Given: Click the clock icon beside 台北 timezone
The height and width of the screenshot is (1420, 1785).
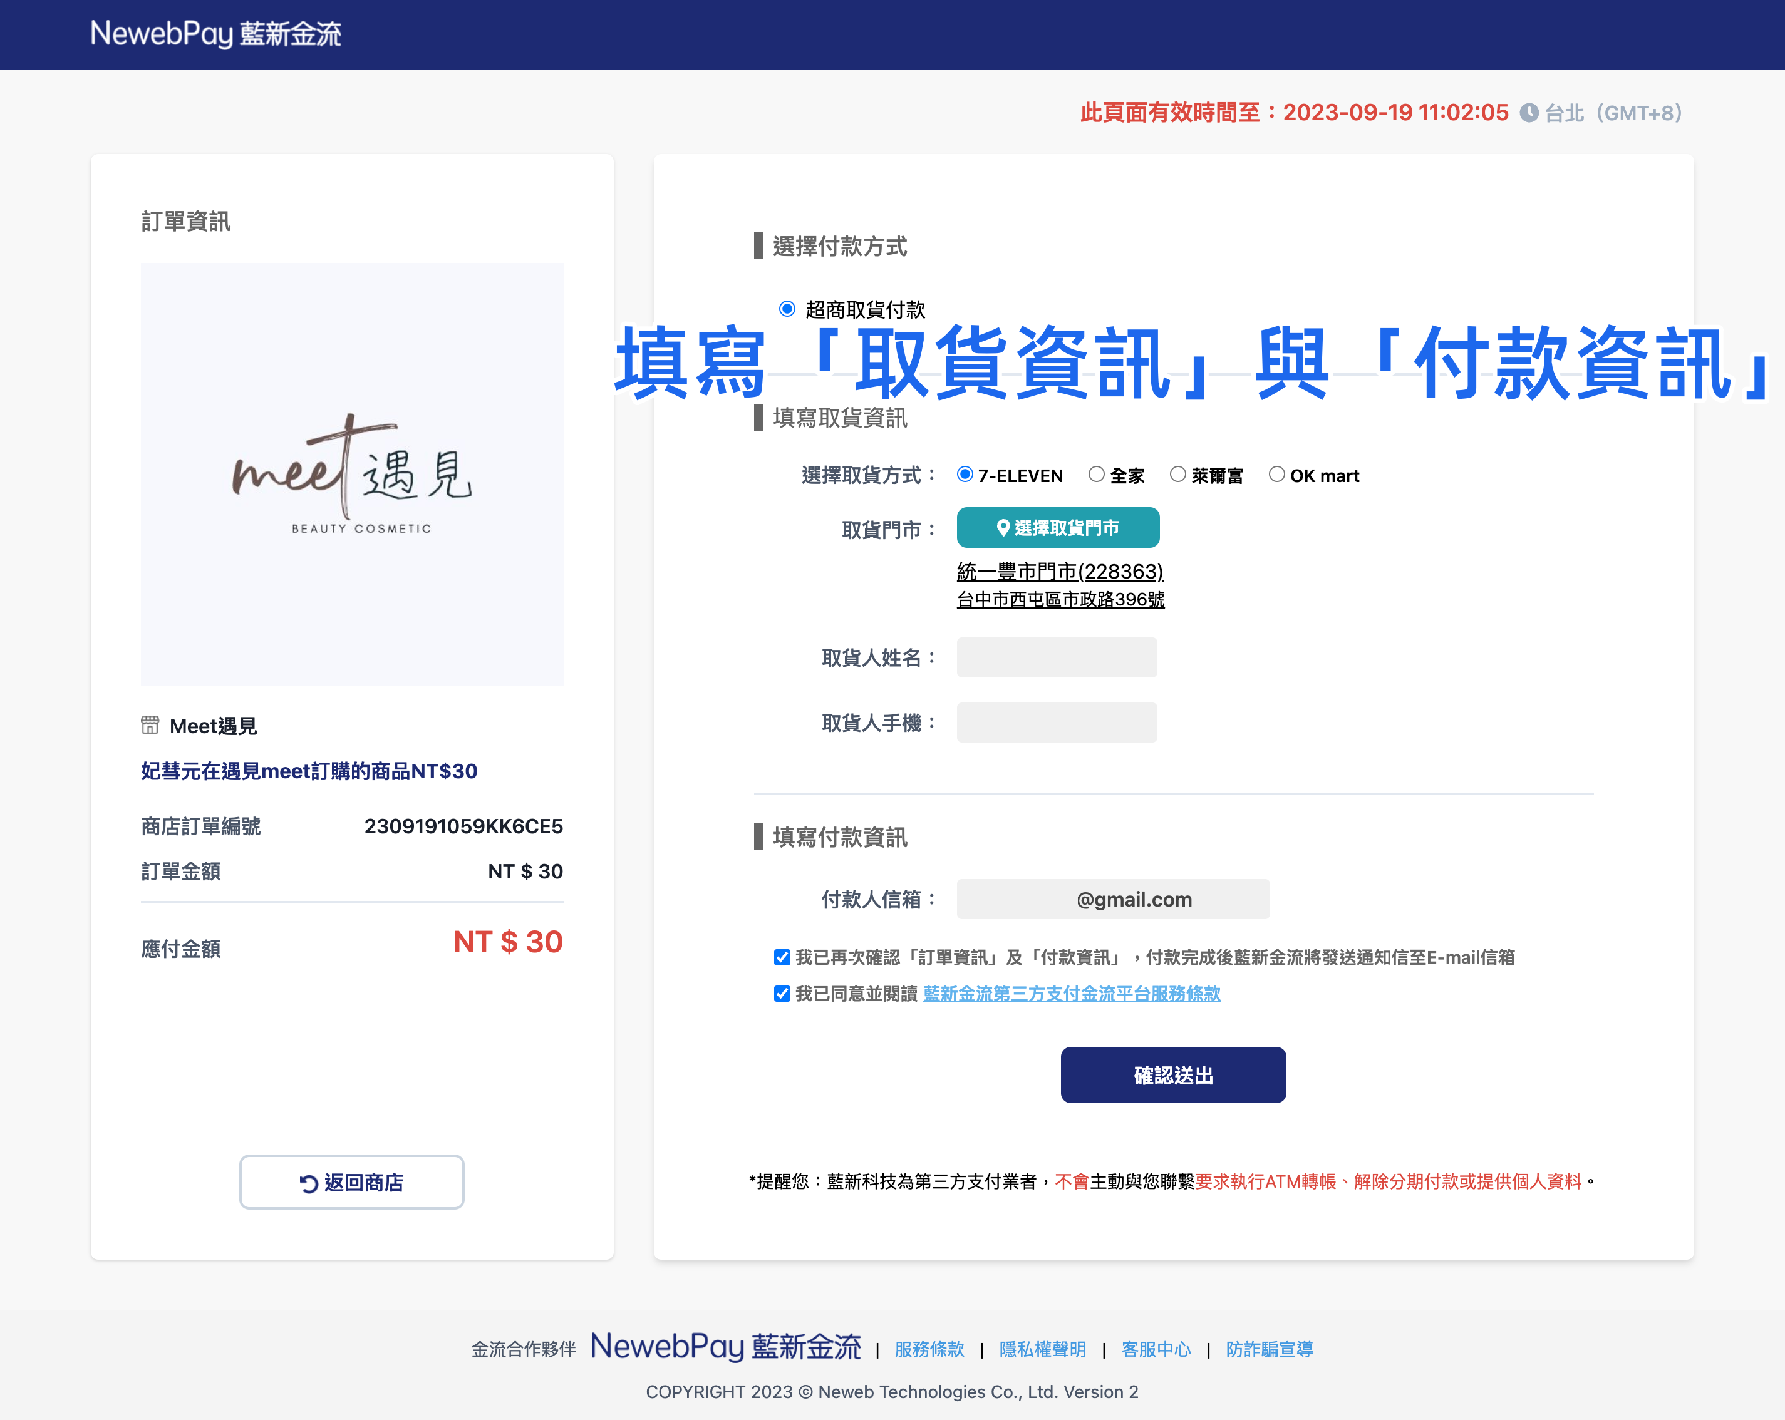Looking at the screenshot, I should tap(1529, 113).
